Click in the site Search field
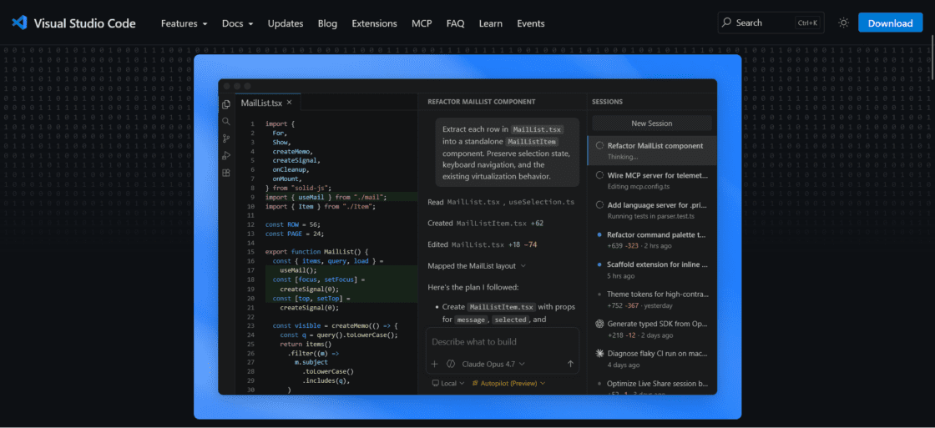 click(771, 23)
